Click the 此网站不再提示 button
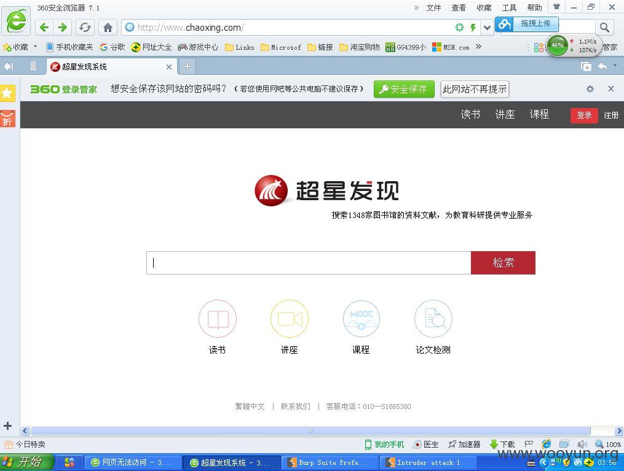Image resolution: width=624 pixels, height=471 pixels. tap(475, 89)
